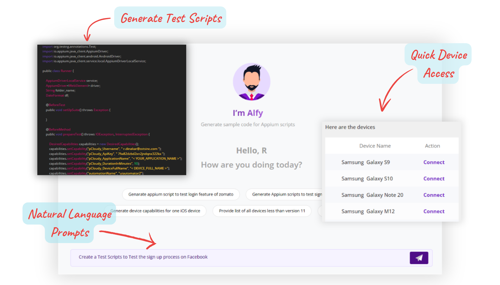
Task: Click the paper plane send button
Action: click(419, 258)
